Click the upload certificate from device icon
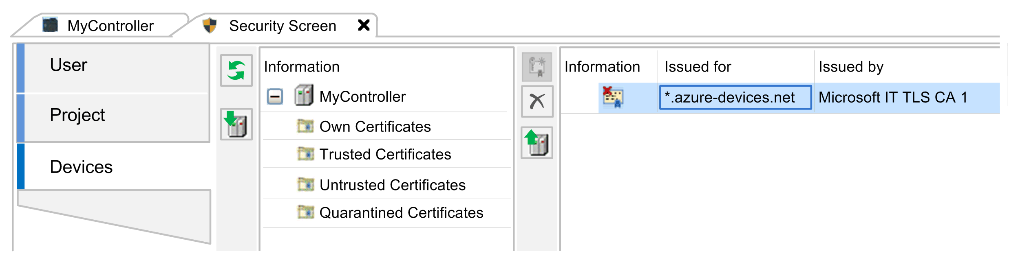 click(537, 143)
